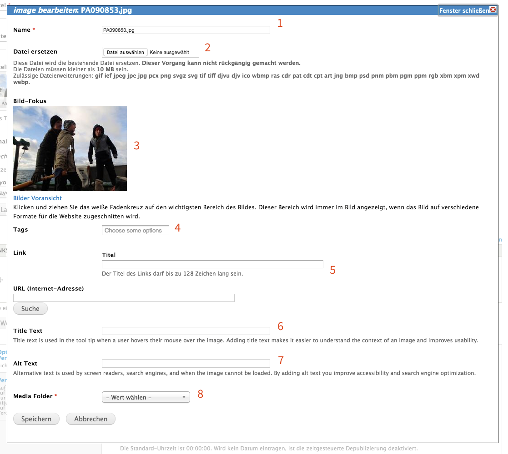
Task: Click the 'Datei ersetzen' field label
Action: [x=35, y=51]
